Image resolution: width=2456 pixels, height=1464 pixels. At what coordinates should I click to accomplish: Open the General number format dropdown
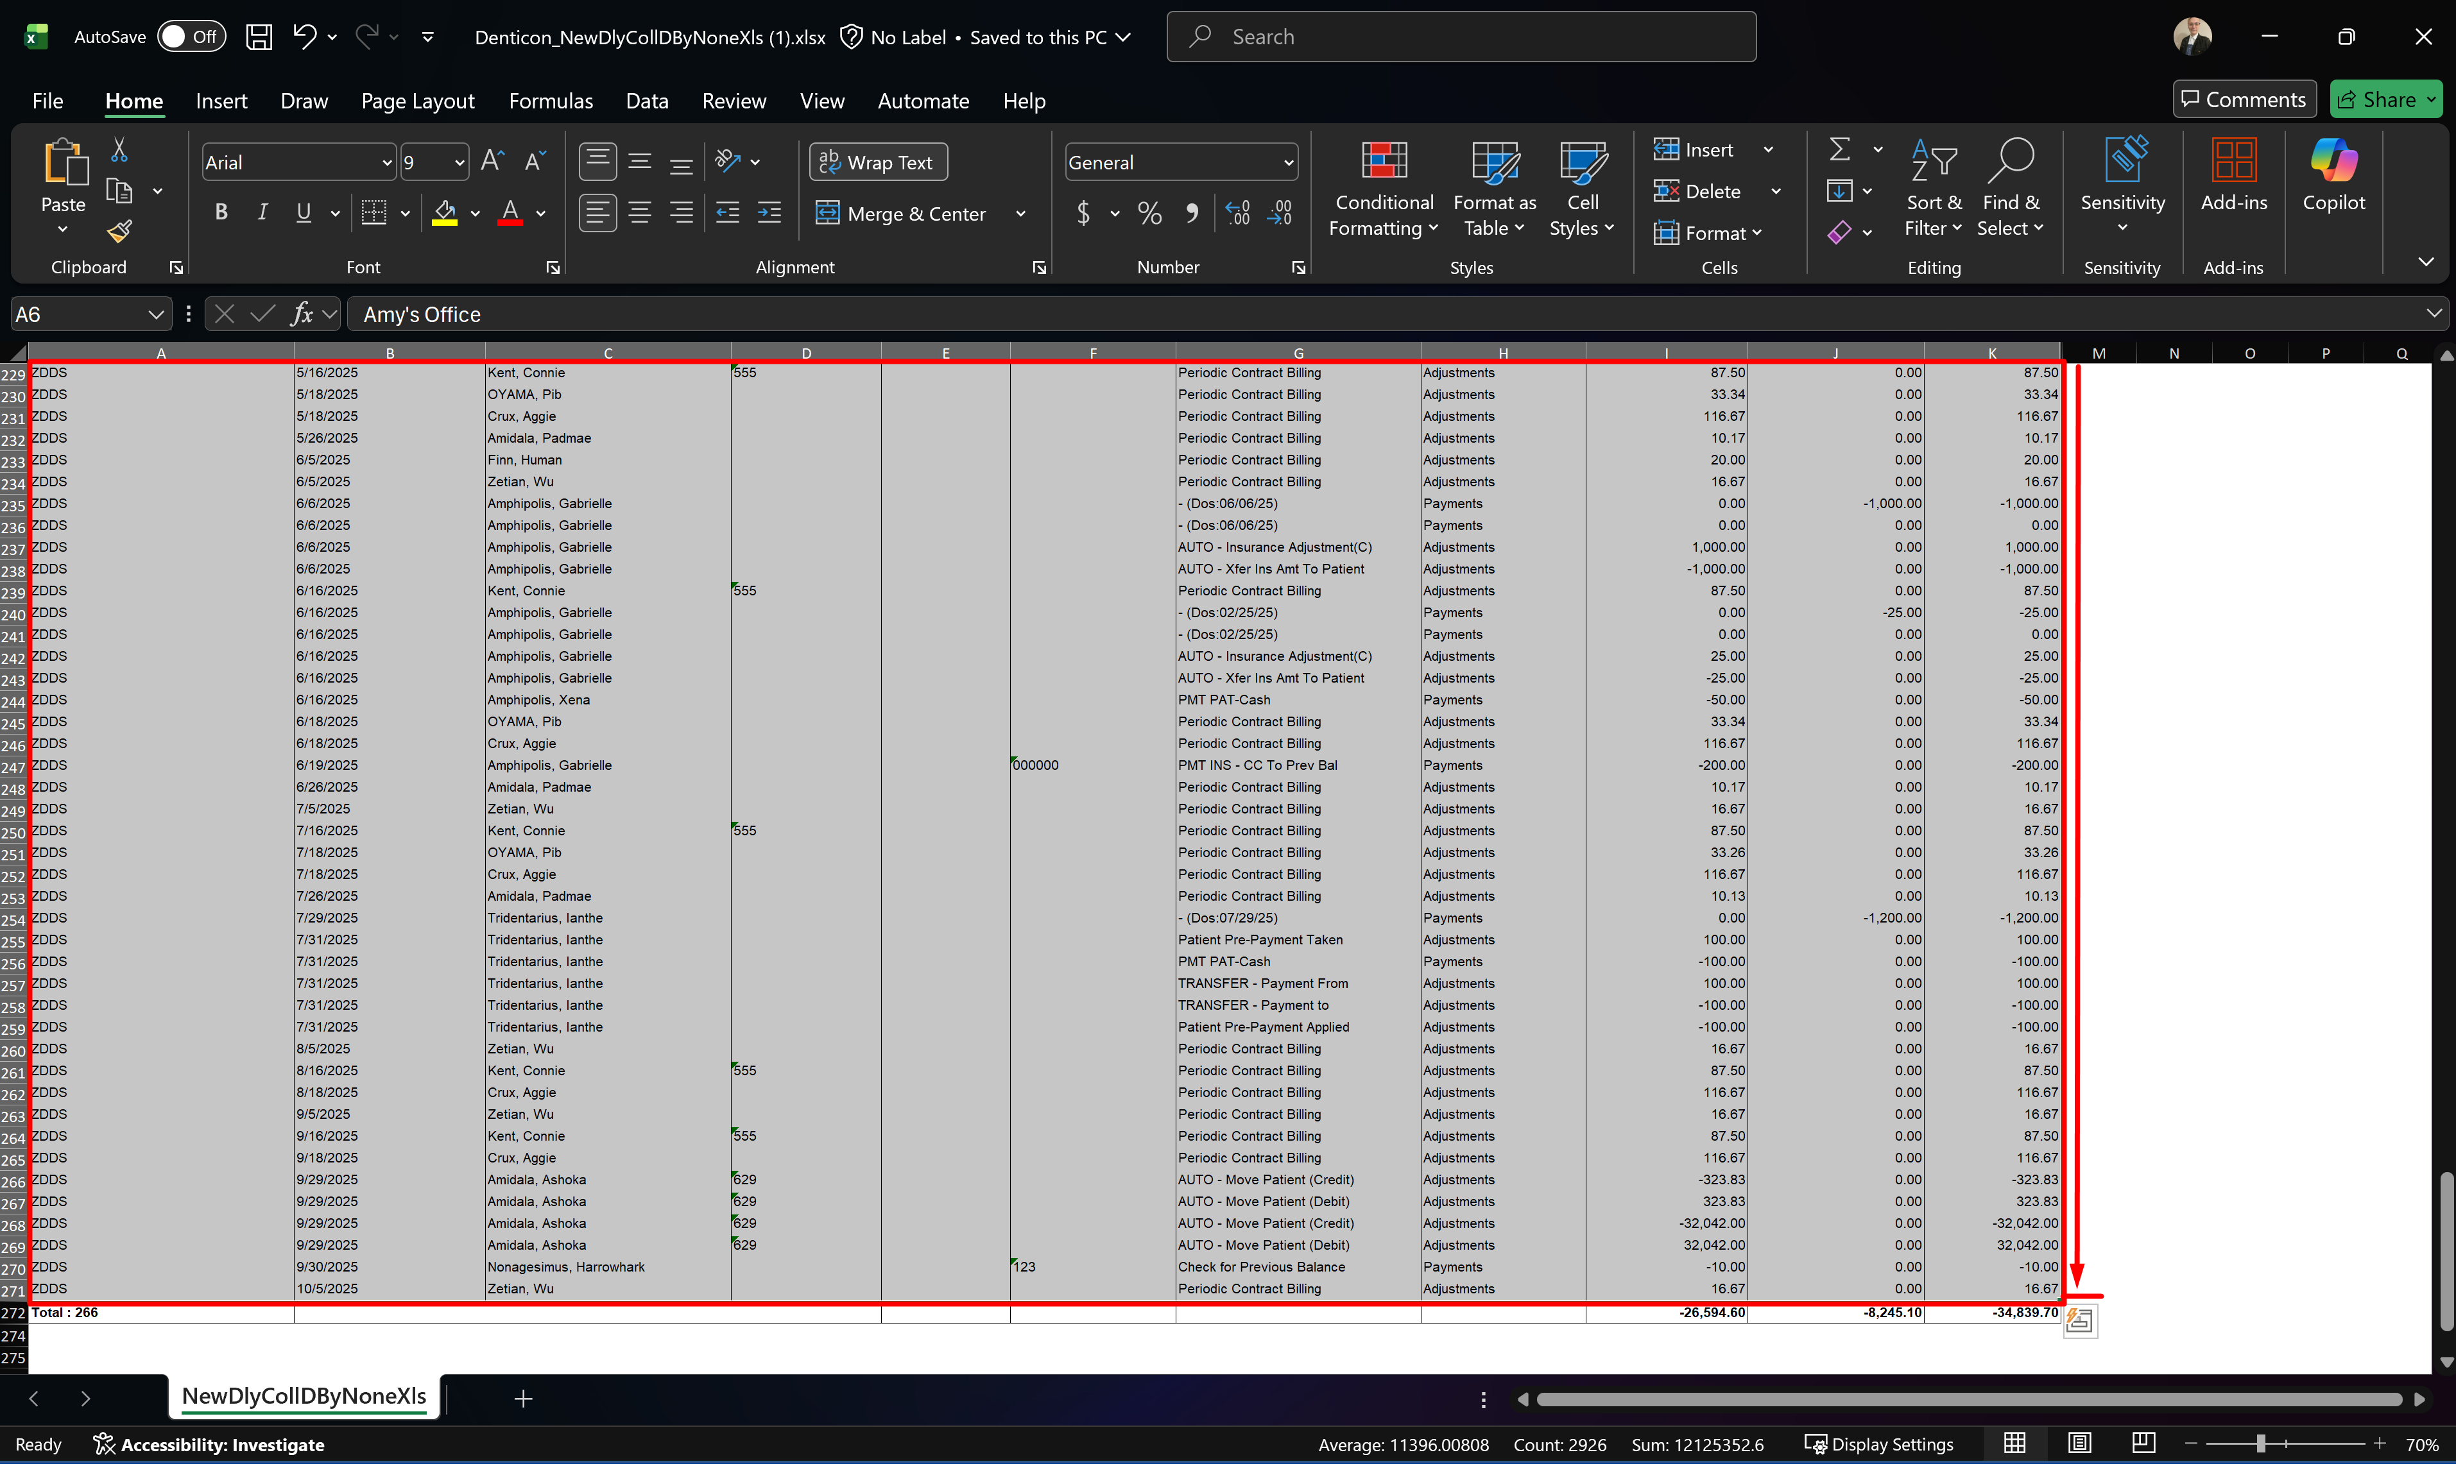coord(1289,163)
